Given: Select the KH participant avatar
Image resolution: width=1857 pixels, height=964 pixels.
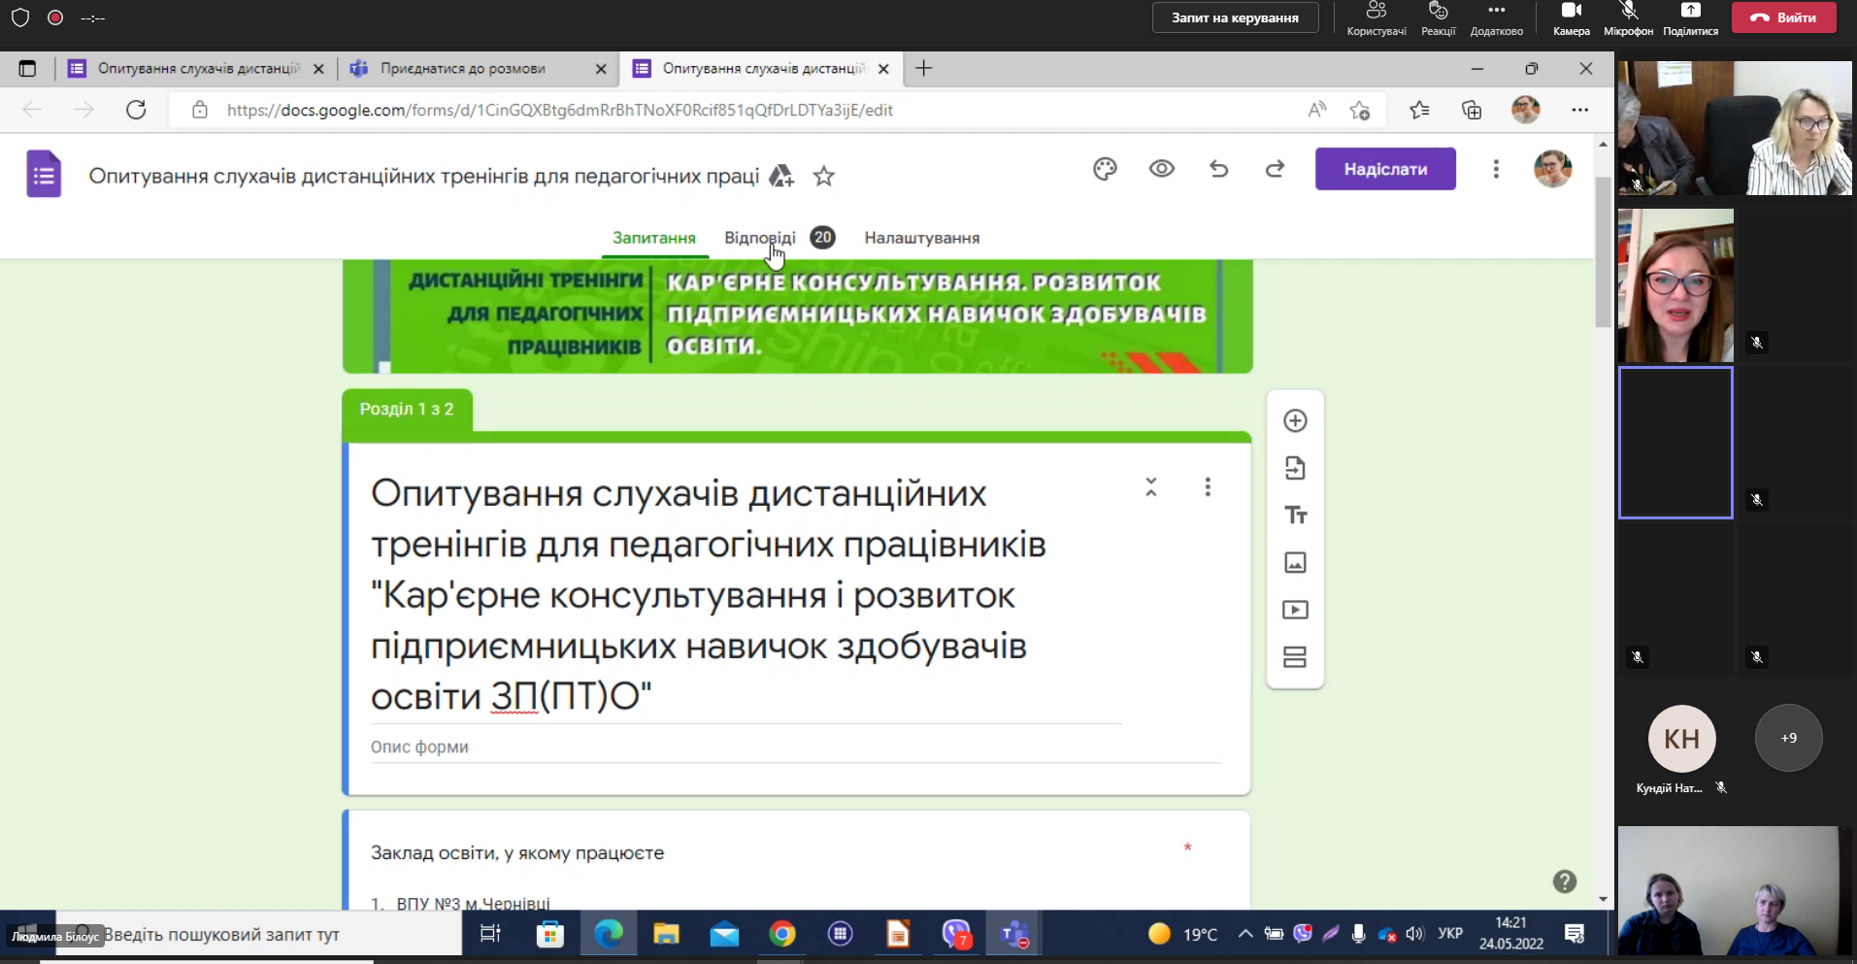Looking at the screenshot, I should pos(1681,738).
